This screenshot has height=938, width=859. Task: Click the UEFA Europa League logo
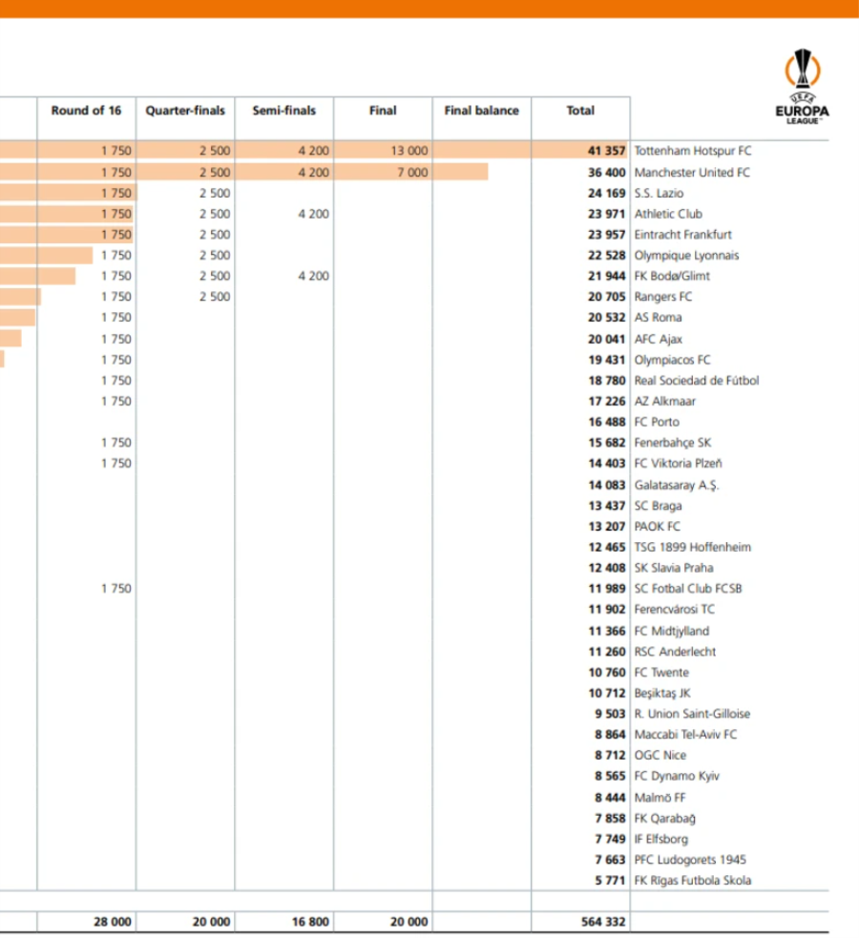click(802, 87)
